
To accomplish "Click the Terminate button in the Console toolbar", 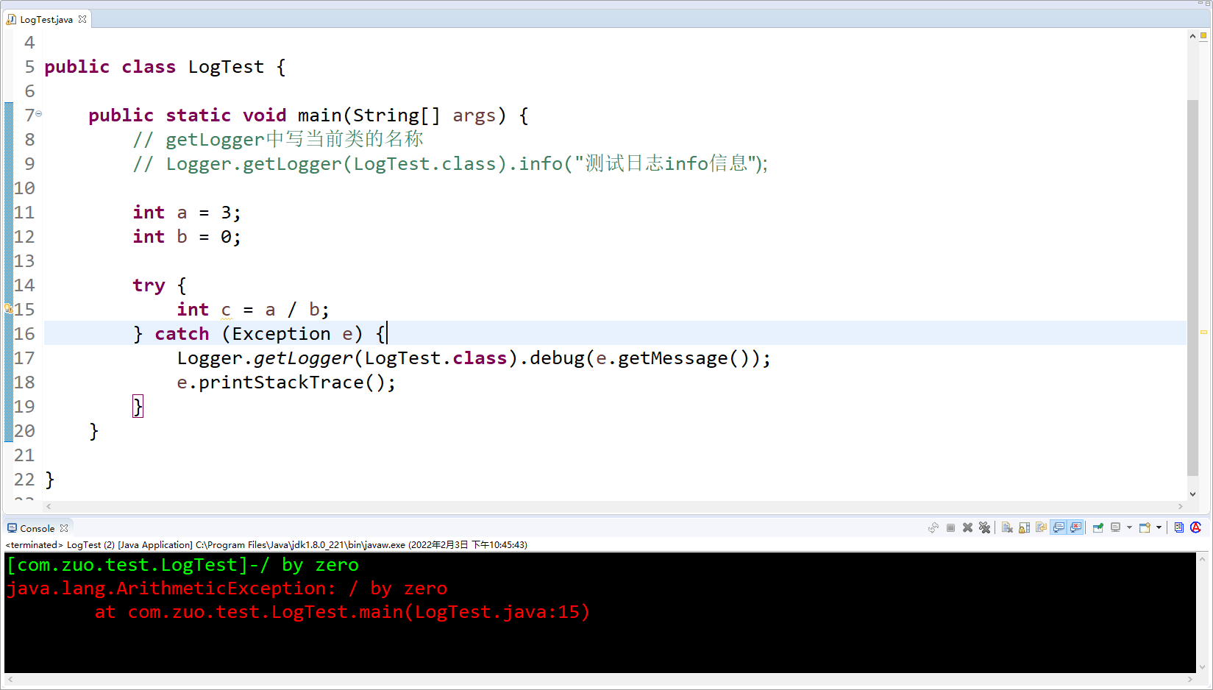I will [x=950, y=527].
